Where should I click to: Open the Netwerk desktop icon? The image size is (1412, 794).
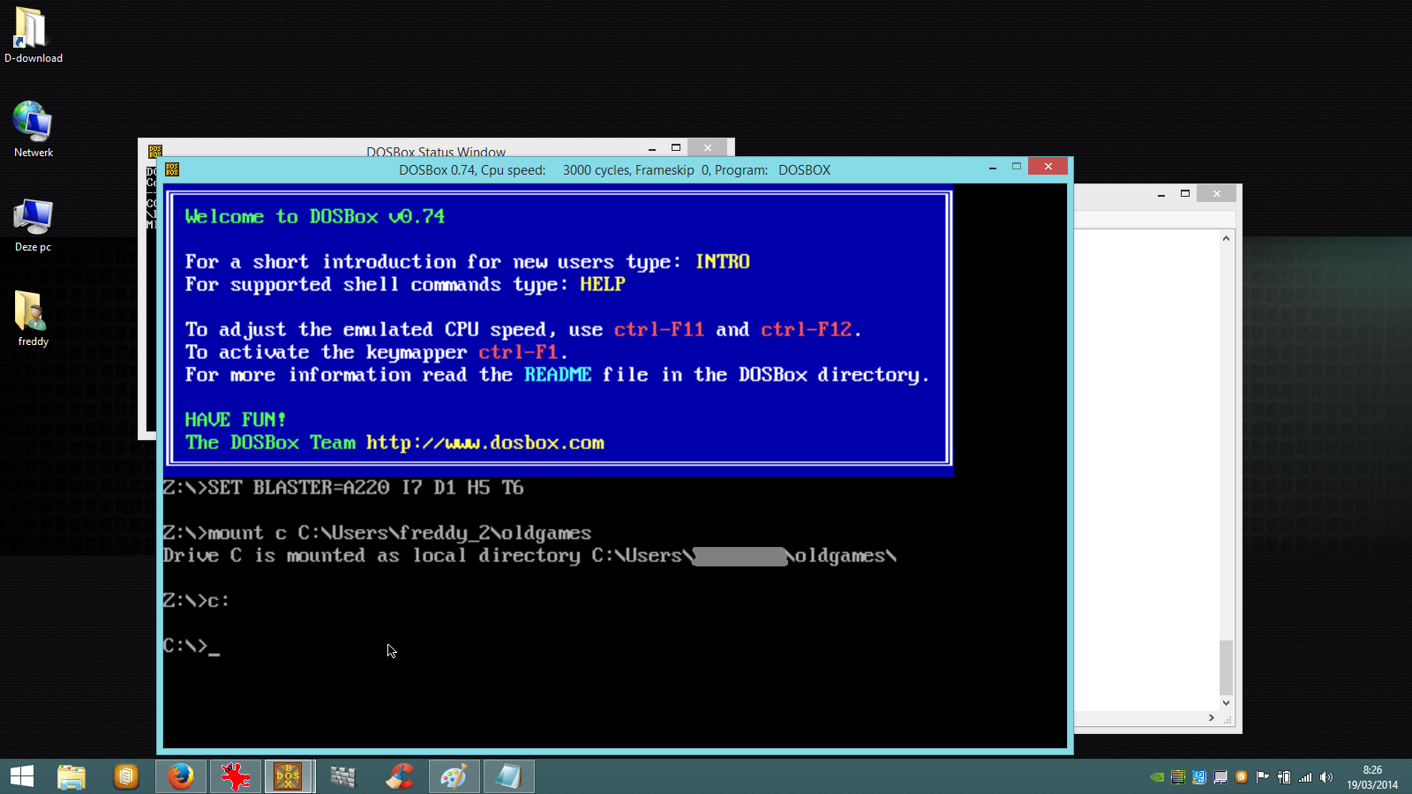[33, 129]
